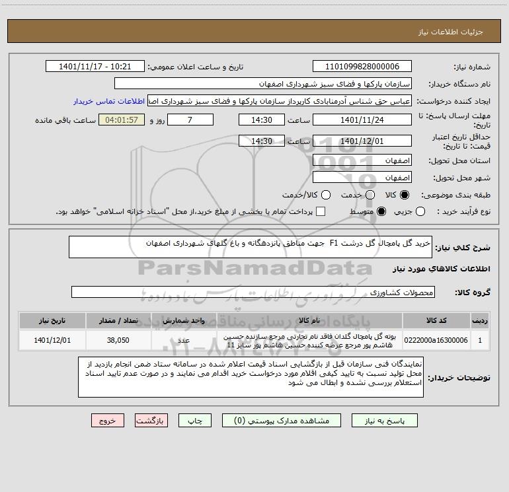
Task: Click the buyer organization name field
Action: 263,84
